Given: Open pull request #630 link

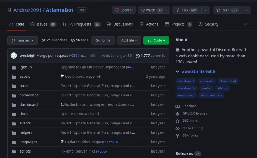Looking at the screenshot, I should click(x=73, y=56).
